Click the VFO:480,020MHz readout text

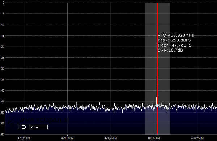point(176,35)
